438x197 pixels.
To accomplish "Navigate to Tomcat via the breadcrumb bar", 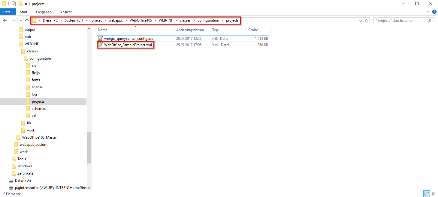I will pos(96,20).
